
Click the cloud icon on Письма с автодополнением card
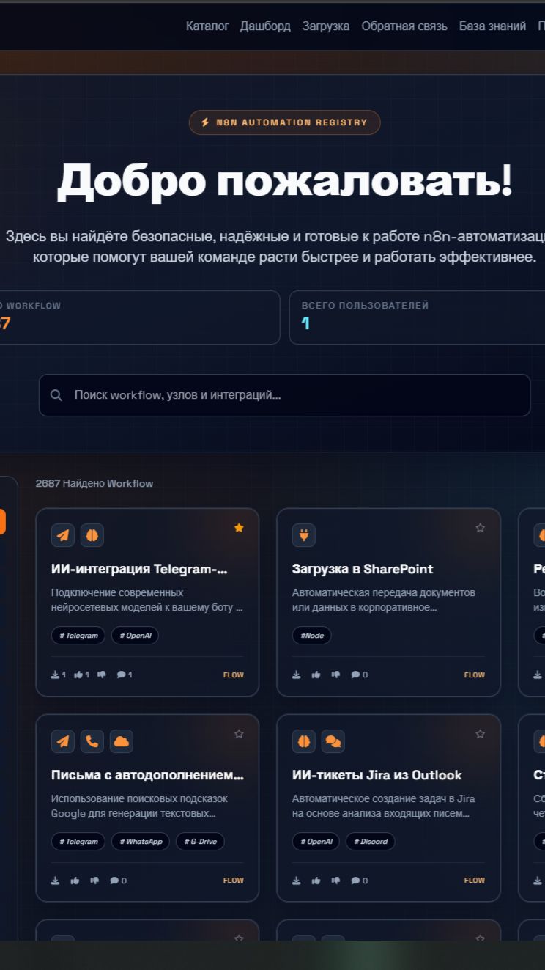[x=122, y=741]
